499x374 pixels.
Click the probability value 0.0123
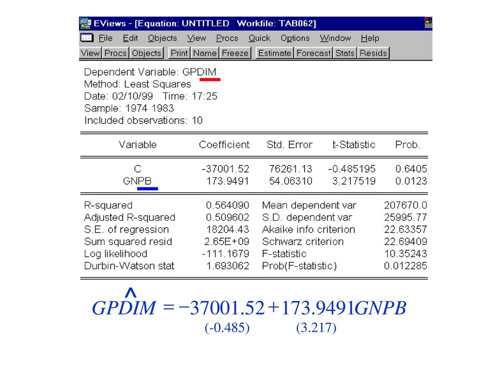411,181
